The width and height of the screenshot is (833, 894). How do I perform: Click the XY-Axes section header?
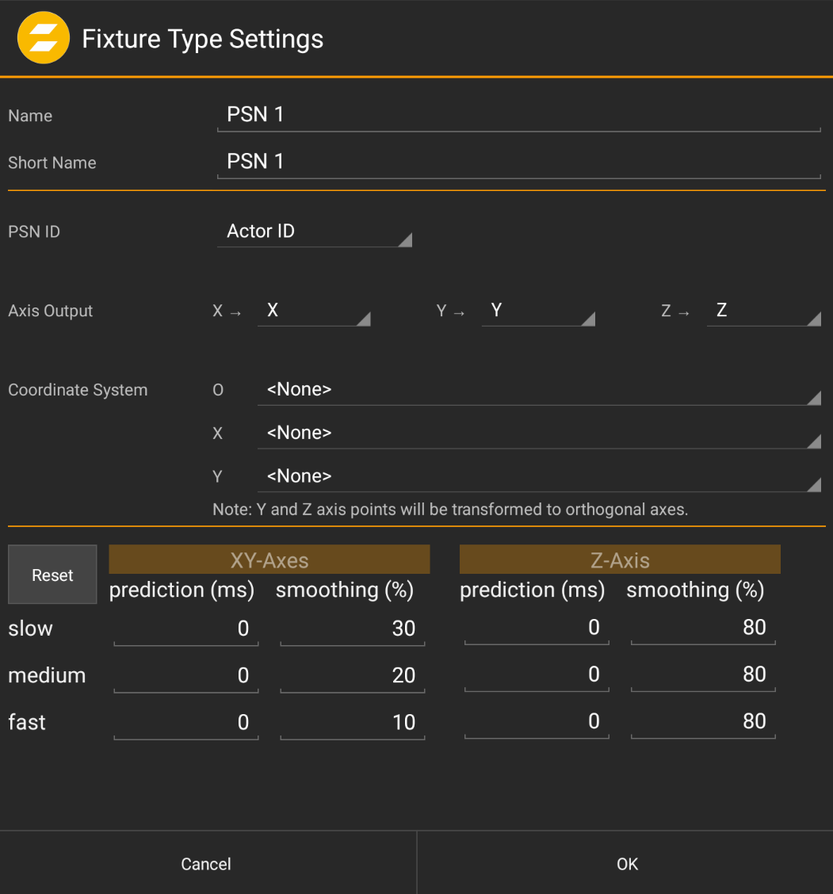click(x=269, y=559)
